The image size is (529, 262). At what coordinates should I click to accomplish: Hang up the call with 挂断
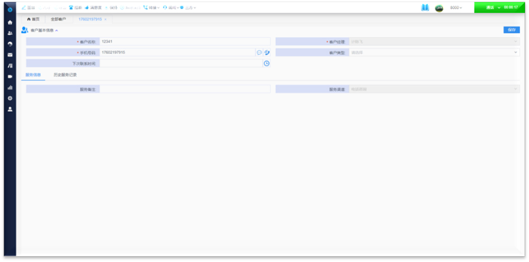click(x=76, y=7)
